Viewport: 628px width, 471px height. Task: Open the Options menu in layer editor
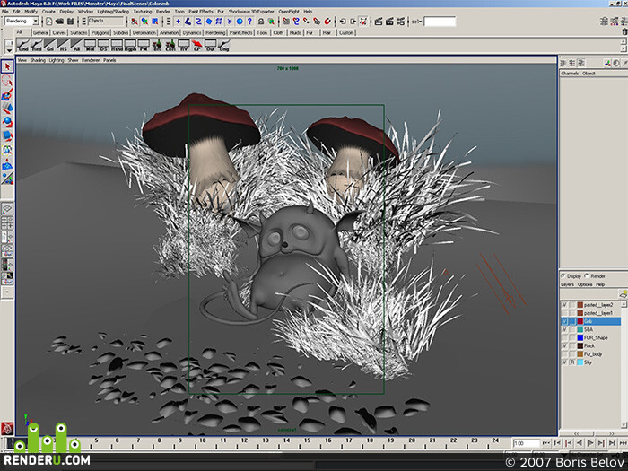pos(585,284)
